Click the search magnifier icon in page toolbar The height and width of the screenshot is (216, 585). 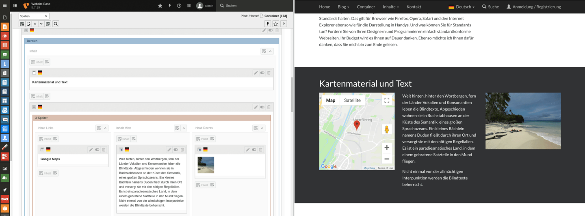56,24
